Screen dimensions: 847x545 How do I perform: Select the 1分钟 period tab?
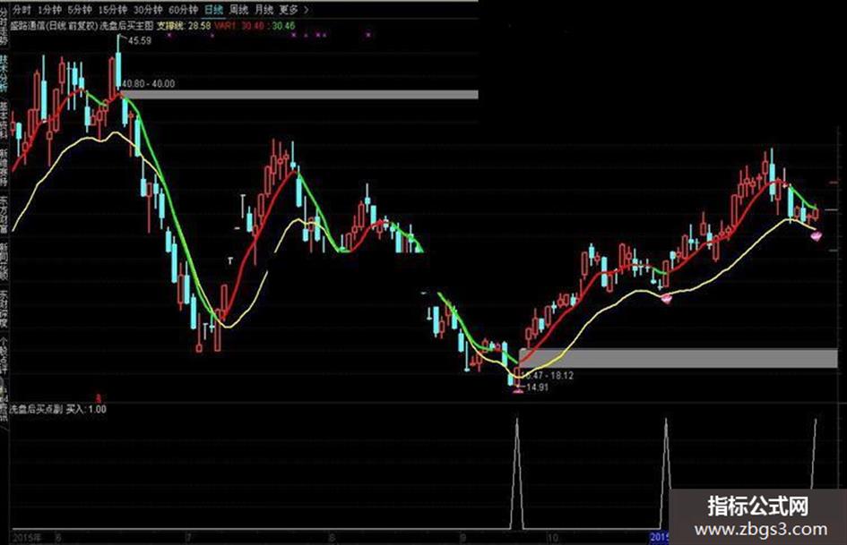tap(49, 10)
